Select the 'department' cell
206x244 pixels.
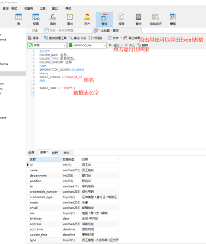pyautogui.click(x=46, y=176)
